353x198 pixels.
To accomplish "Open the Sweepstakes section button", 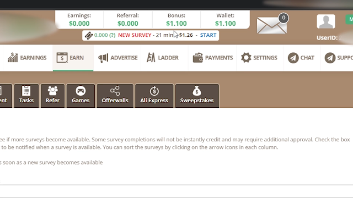I will [x=197, y=96].
